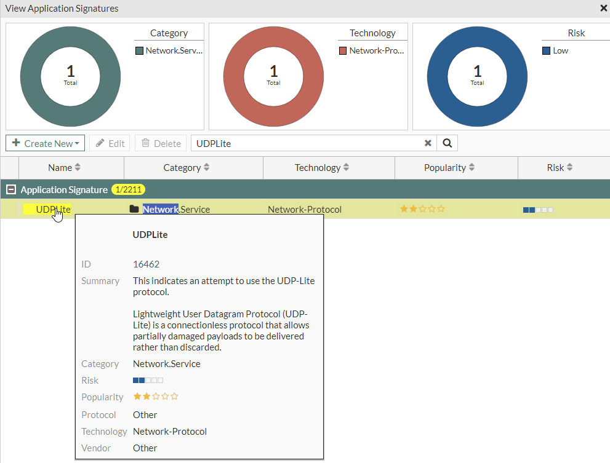
Task: Click the Vendor Other value
Action: pos(145,448)
